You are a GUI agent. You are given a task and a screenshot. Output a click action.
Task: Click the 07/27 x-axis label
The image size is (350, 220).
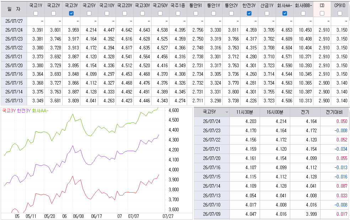coord(168,216)
